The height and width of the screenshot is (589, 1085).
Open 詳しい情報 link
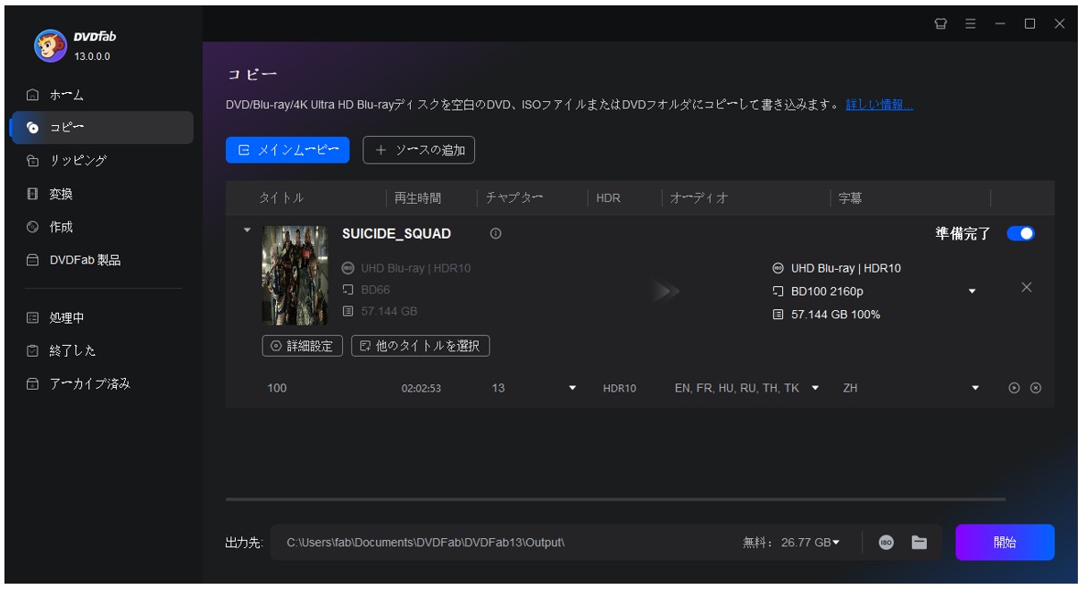880,105
